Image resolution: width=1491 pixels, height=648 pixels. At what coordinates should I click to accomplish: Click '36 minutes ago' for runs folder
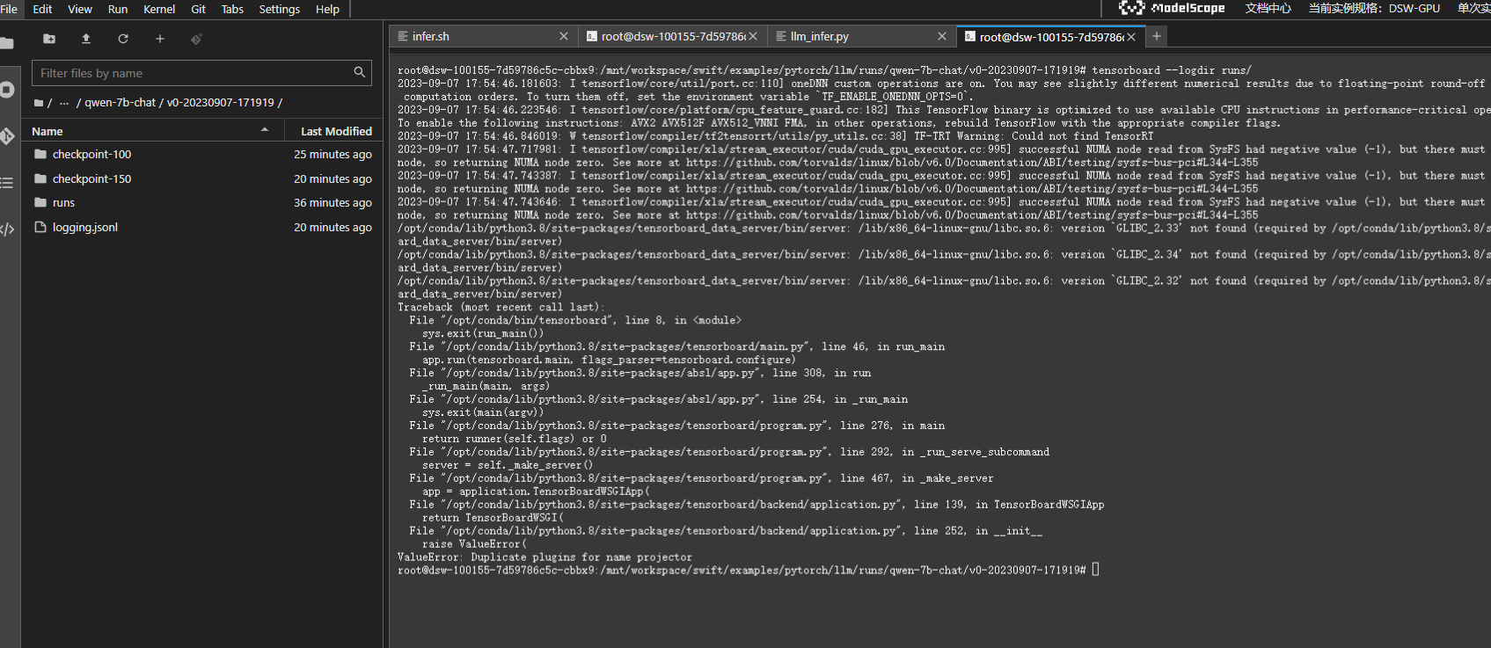pos(333,202)
